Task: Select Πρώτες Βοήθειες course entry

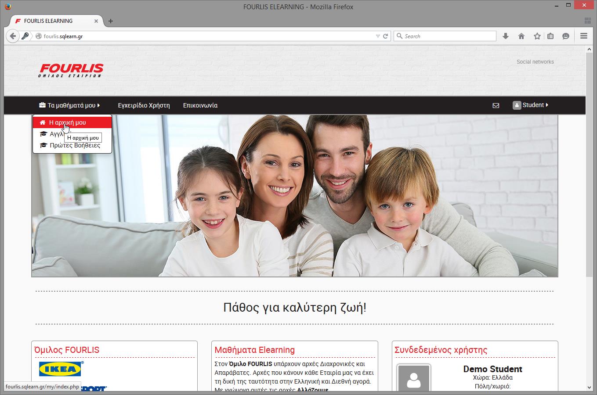Action: pyautogui.click(x=72, y=145)
